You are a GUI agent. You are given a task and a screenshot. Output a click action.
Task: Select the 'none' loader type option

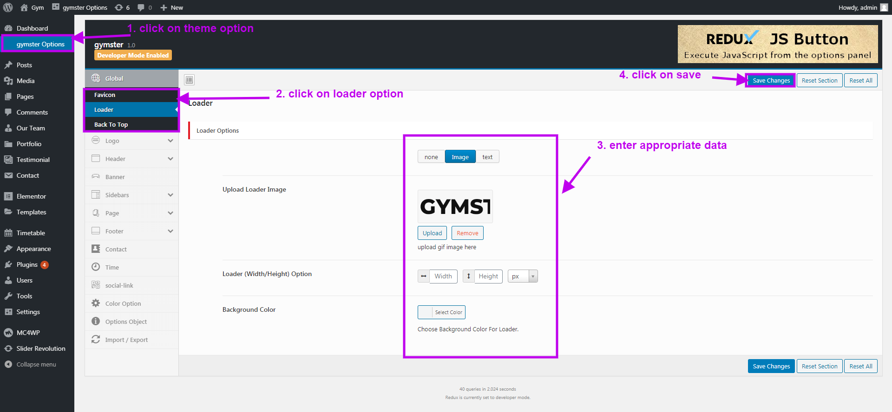tap(431, 157)
